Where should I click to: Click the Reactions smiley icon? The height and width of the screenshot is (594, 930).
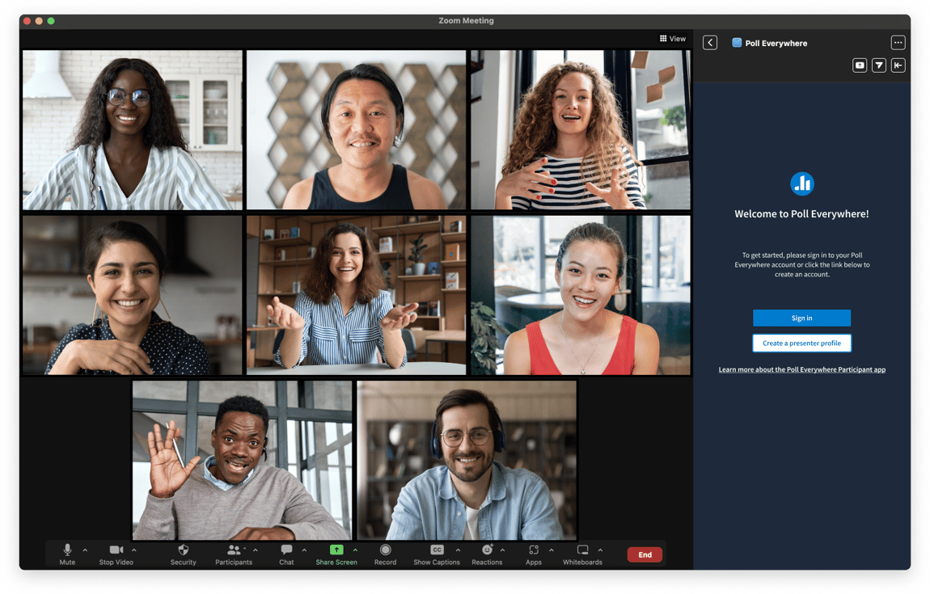point(487,550)
